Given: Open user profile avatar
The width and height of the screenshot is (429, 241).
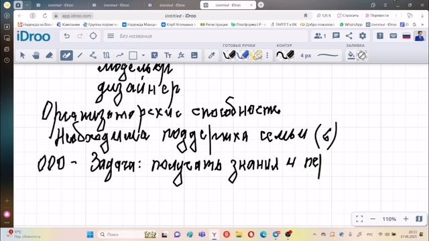Looking at the screenshot, I should [x=420, y=35].
